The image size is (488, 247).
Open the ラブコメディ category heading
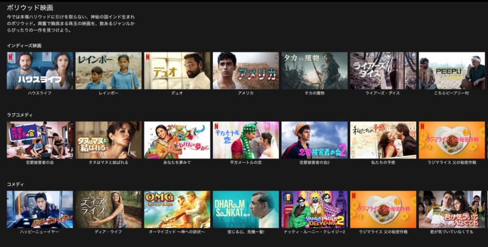(20, 115)
